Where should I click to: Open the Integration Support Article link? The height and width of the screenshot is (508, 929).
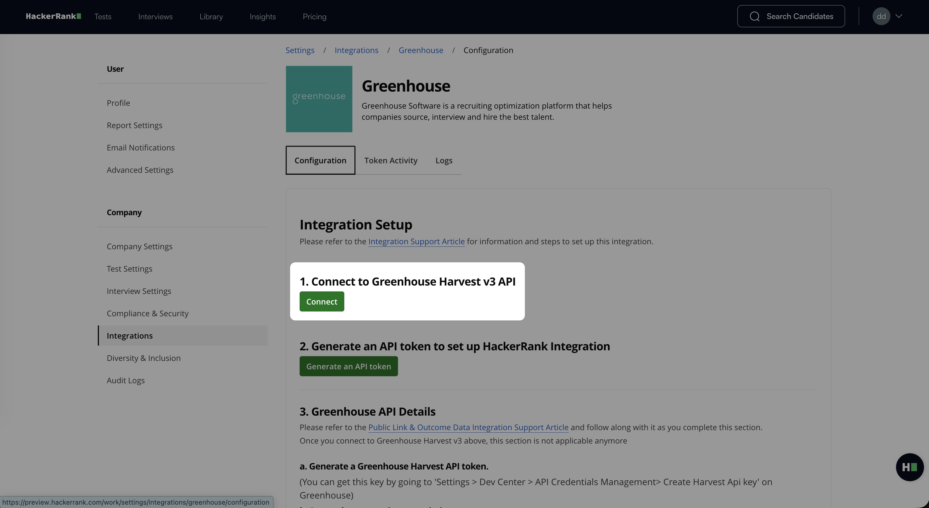[416, 241]
